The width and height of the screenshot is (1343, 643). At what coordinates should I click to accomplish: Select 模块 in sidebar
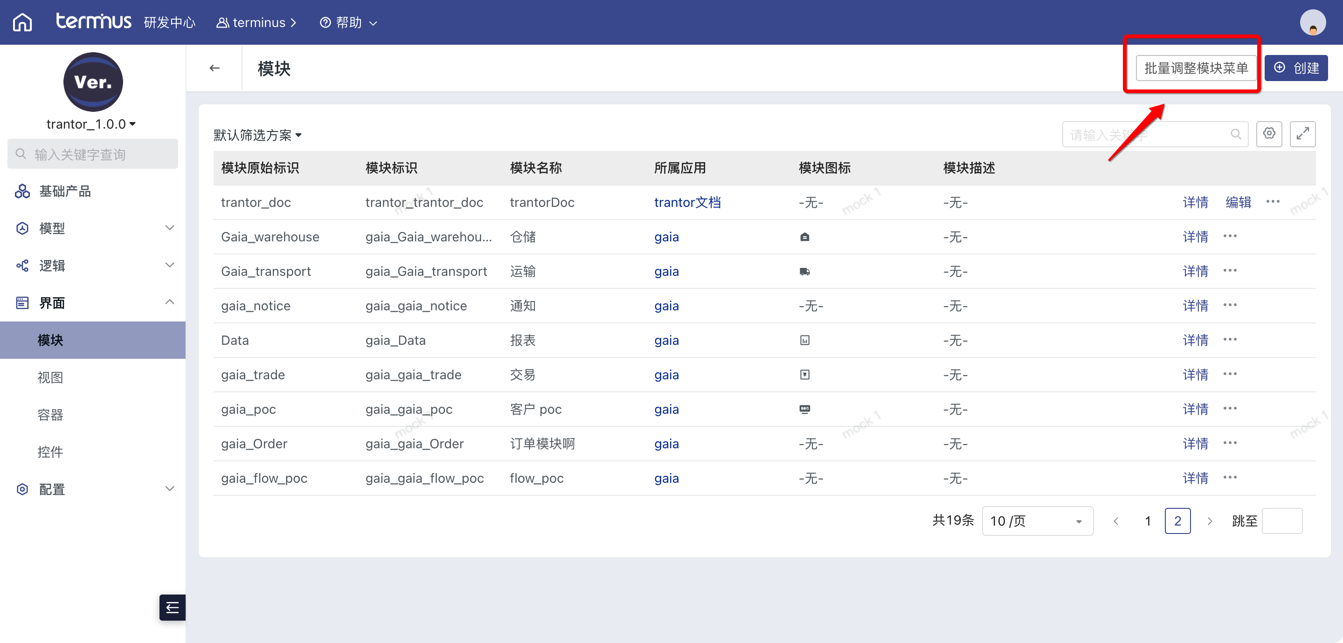pos(93,340)
